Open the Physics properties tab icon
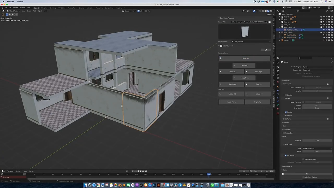Screen dimensions: 334x188 [278, 98]
